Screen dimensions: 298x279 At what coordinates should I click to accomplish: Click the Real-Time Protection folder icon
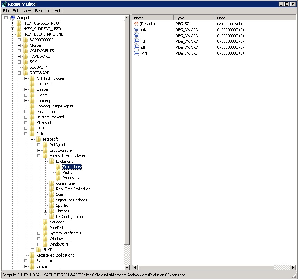(52, 189)
